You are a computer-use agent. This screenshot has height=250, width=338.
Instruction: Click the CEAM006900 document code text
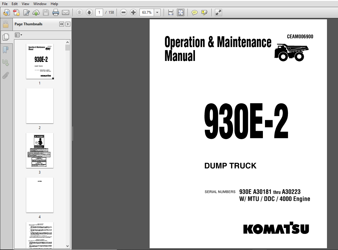[x=300, y=37]
